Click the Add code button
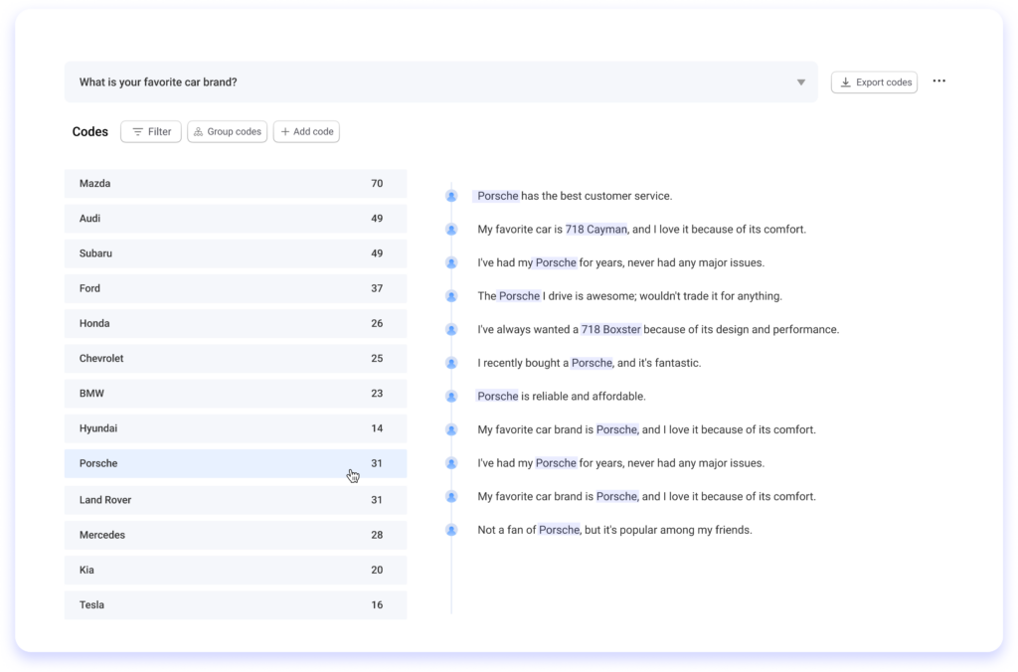 coord(306,131)
